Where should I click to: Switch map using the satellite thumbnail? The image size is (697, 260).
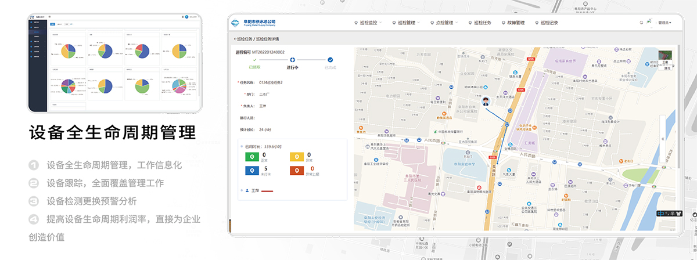tap(666, 56)
